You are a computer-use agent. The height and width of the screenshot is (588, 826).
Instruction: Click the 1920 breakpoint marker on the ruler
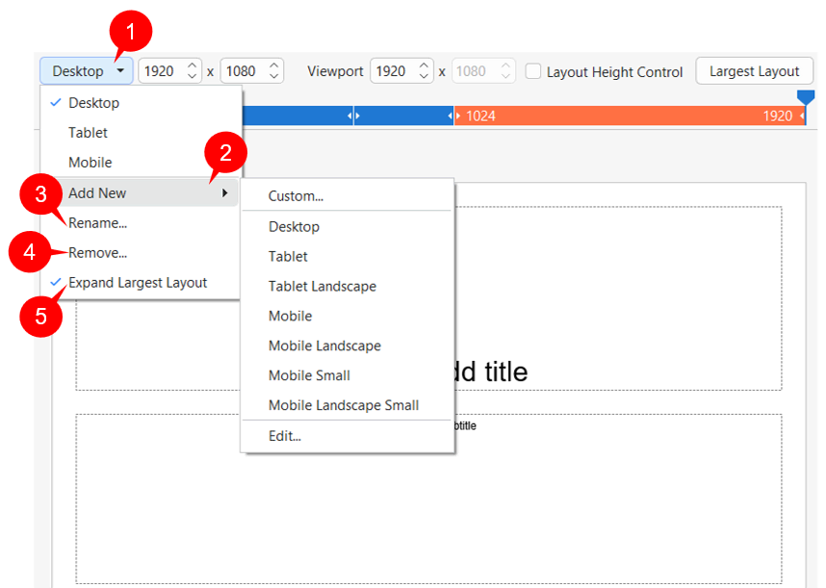[805, 97]
